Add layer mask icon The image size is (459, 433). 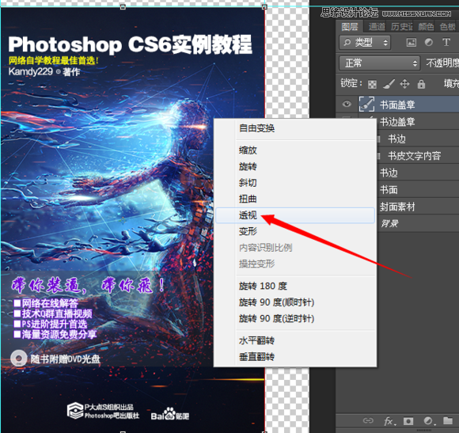(408, 421)
